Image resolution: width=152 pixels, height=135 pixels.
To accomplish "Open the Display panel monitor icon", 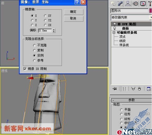I will (x=143, y=4).
